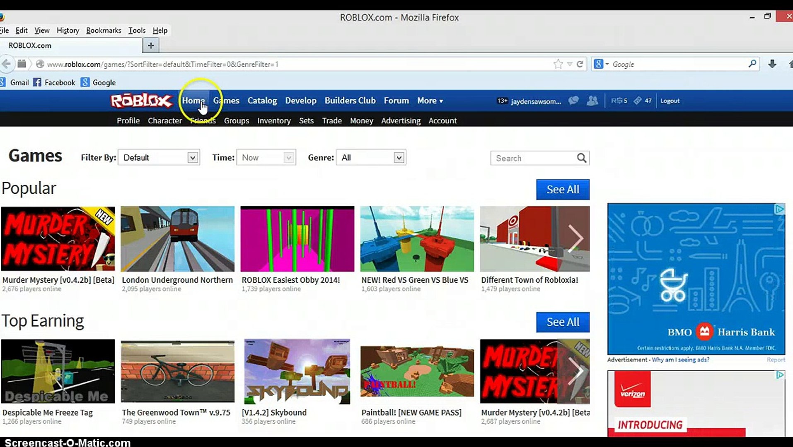793x447 pixels.
Task: Open the Profile sub-navigation link
Action: [x=128, y=120]
